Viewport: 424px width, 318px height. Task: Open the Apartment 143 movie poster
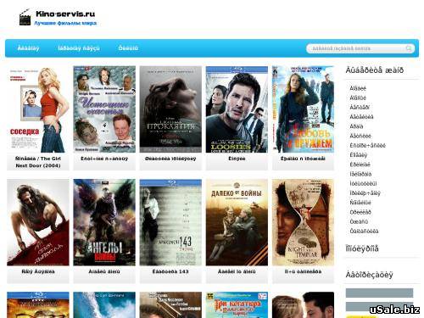pyautogui.click(x=170, y=222)
